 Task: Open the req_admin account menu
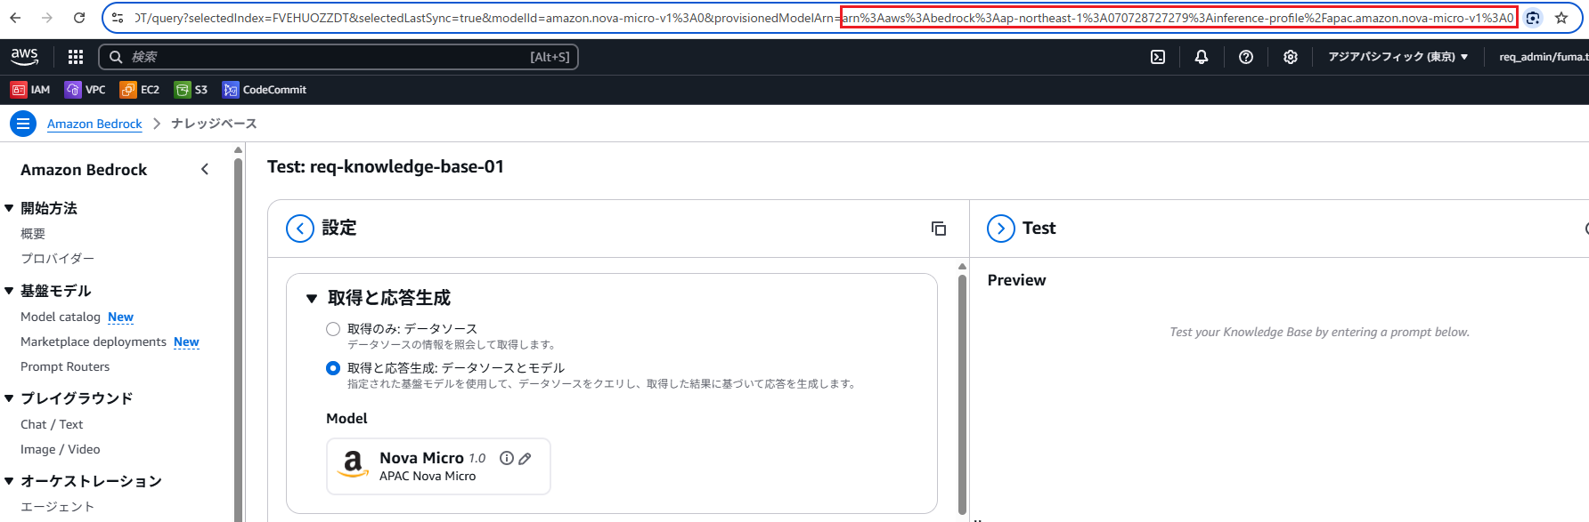point(1543,57)
